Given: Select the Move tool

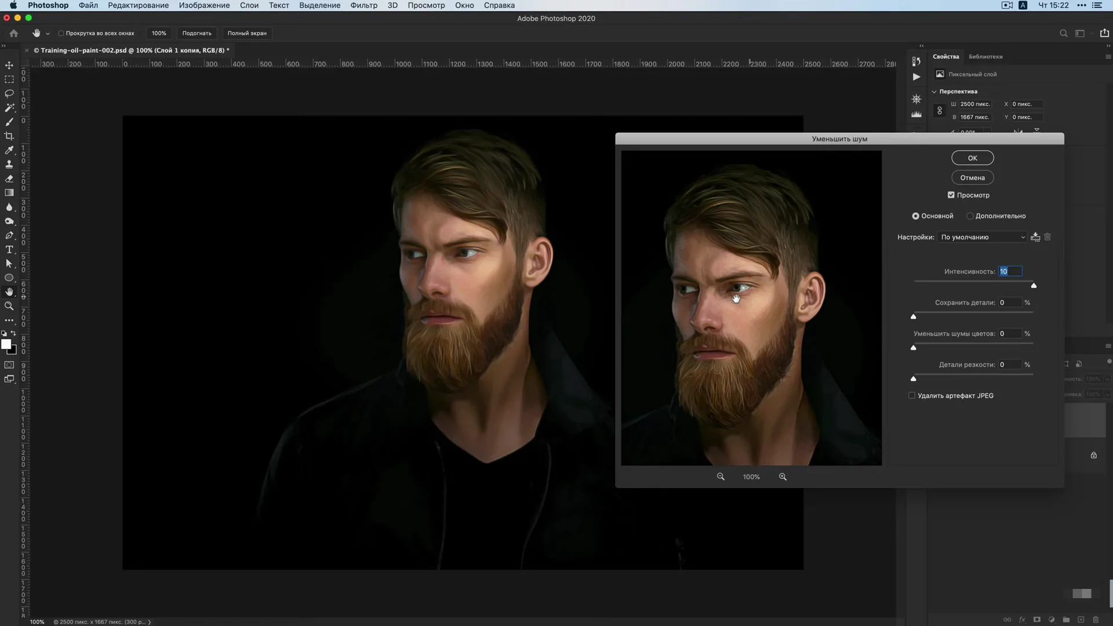Looking at the screenshot, I should pos(9,65).
